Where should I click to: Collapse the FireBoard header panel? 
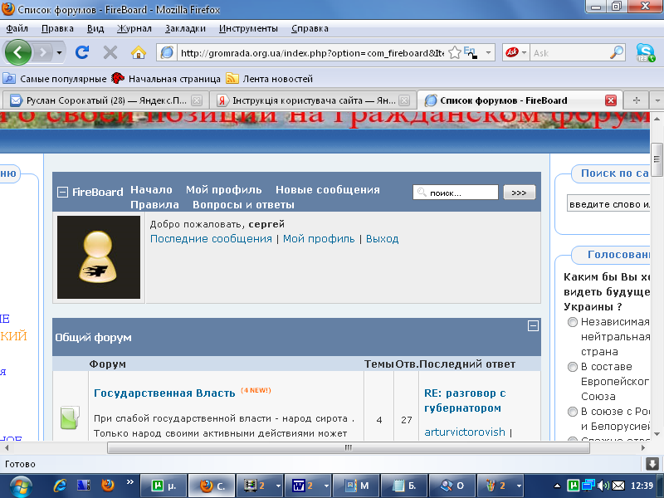[x=62, y=193]
